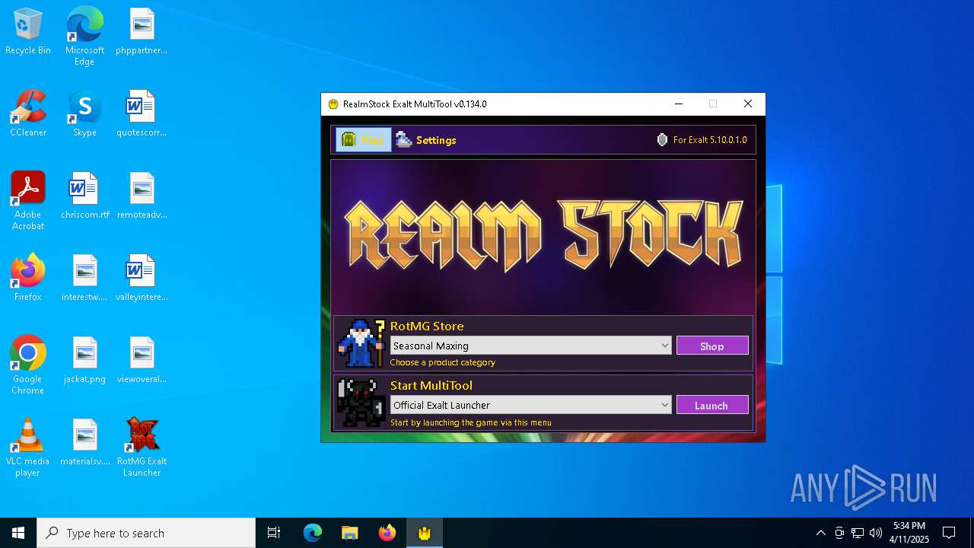
Task: Select the materialsv image file icon
Action: 84,443
